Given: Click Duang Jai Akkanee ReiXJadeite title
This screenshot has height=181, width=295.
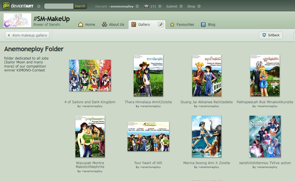Looking at the screenshot, I should tap(207, 102).
